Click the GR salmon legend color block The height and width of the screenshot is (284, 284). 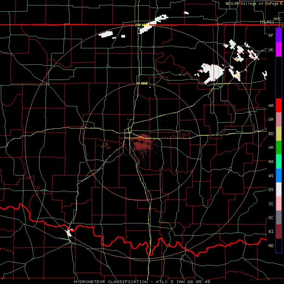pyautogui.click(x=279, y=120)
